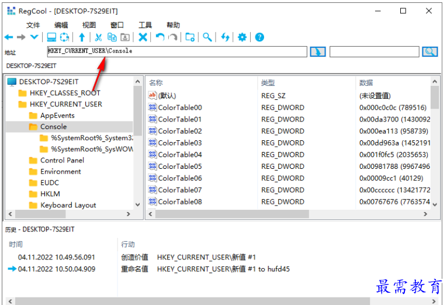Select HKEY_CURRENT_USER in the tree
The height and width of the screenshot is (305, 447).
click(x=66, y=105)
